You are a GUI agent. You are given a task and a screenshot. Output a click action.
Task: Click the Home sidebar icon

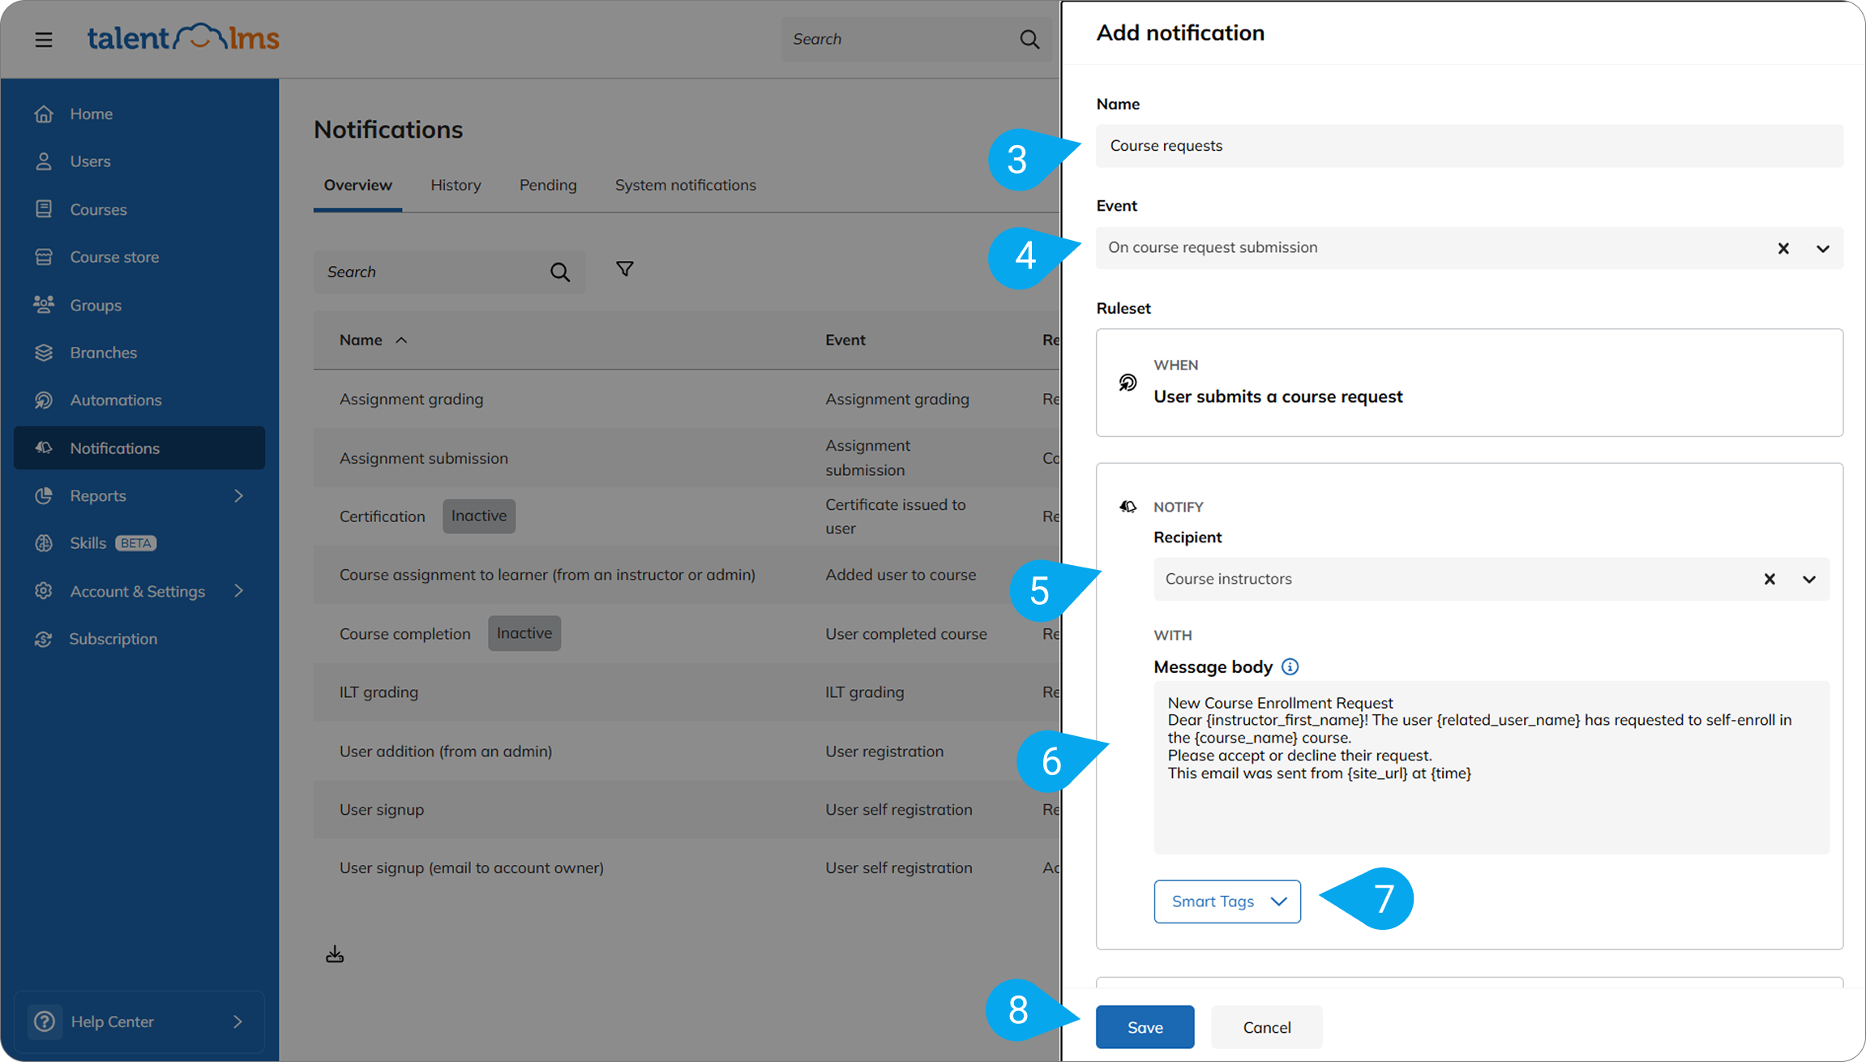click(x=44, y=114)
